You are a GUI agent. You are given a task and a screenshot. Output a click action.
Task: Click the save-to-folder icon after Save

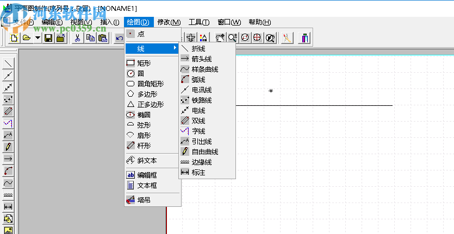pos(60,38)
